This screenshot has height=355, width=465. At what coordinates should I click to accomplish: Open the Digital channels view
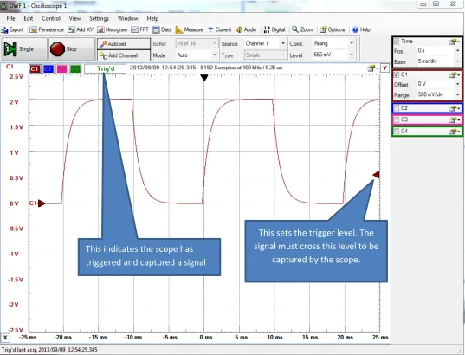[274, 29]
